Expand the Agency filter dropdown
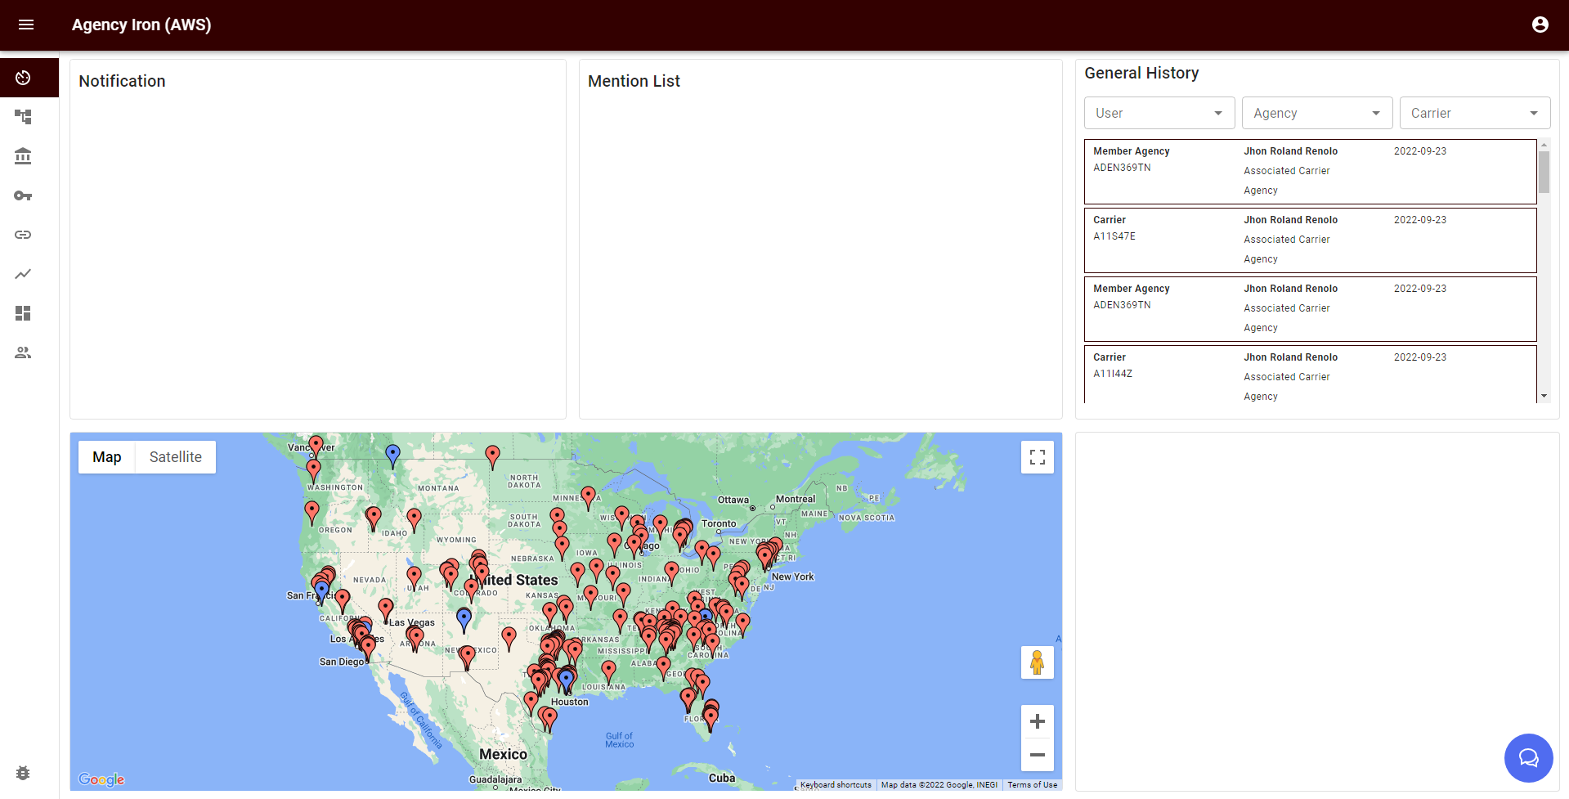This screenshot has height=799, width=1569. pyautogui.click(x=1316, y=113)
